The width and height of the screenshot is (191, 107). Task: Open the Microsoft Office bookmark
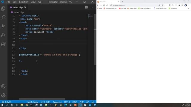tap(110, 8)
